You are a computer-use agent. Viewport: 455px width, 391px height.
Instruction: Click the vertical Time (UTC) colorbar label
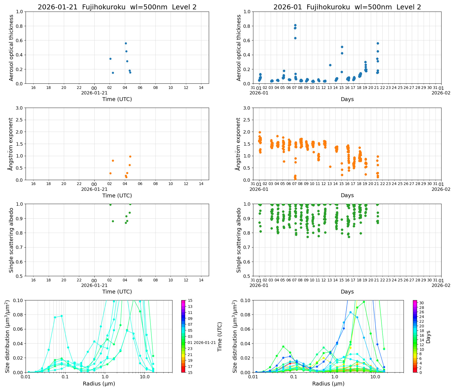coord(220,336)
